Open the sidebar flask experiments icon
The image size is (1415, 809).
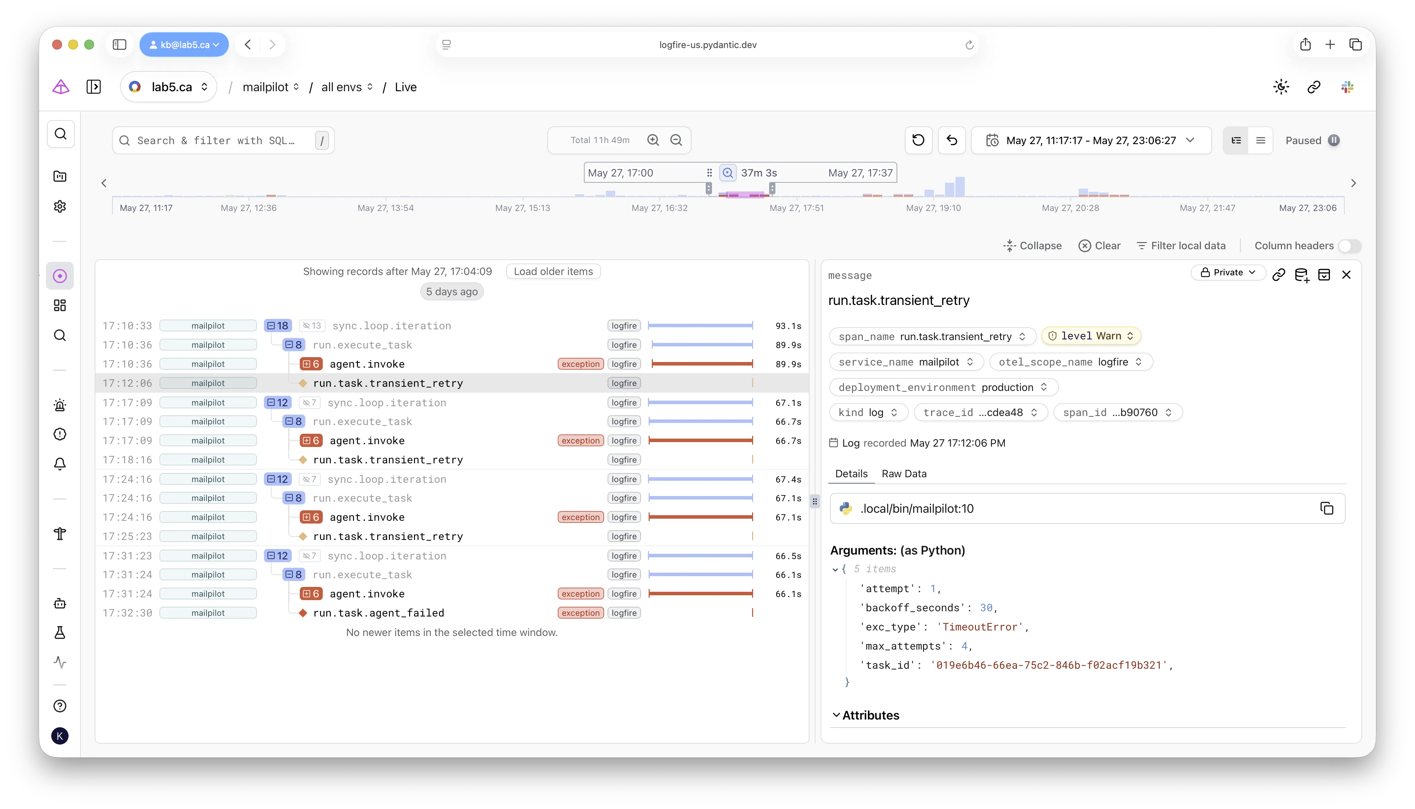coord(60,633)
